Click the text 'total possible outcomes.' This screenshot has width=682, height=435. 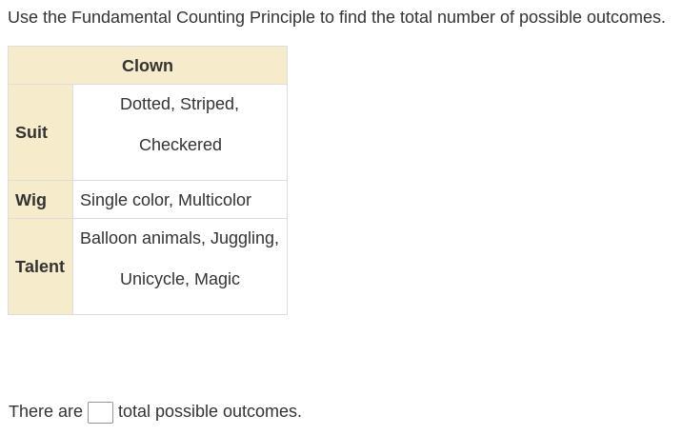210,411
